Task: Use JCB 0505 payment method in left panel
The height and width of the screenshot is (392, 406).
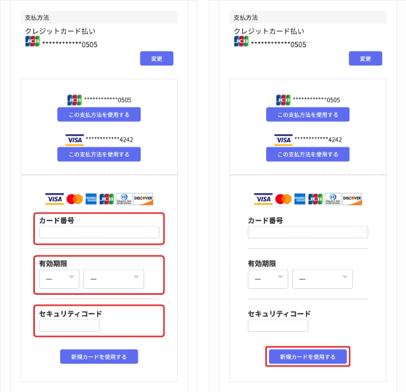Action: click(99, 115)
